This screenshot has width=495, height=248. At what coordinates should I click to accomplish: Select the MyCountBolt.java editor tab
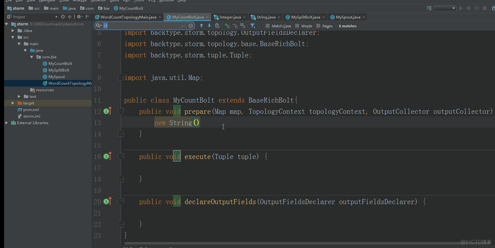click(188, 17)
